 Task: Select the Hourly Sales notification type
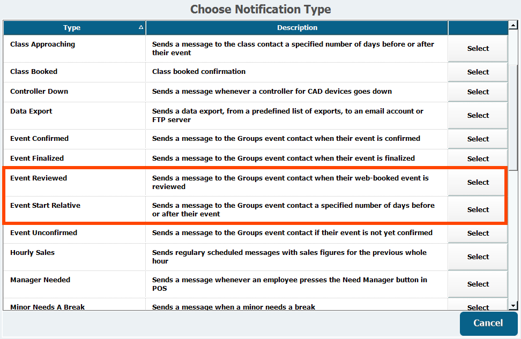478,257
